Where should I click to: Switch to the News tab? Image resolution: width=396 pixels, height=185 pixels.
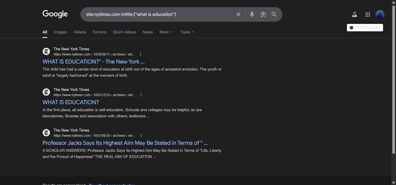(x=148, y=32)
